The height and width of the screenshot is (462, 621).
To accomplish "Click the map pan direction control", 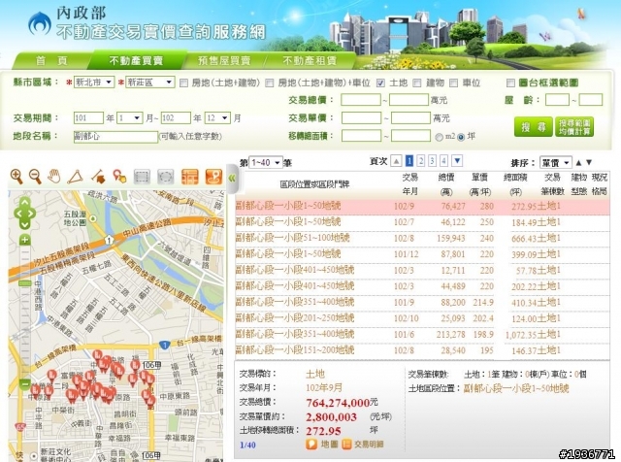I will (x=24, y=214).
